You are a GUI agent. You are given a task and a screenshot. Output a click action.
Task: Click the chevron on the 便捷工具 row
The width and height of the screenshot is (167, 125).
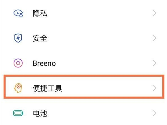click(154, 88)
